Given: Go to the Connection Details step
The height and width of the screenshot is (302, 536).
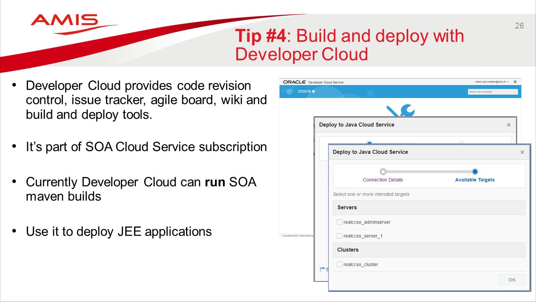Looking at the screenshot, I should point(383,180).
